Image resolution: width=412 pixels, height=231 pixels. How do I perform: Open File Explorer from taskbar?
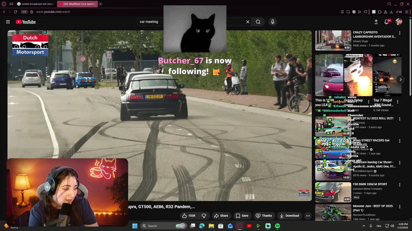(211, 226)
